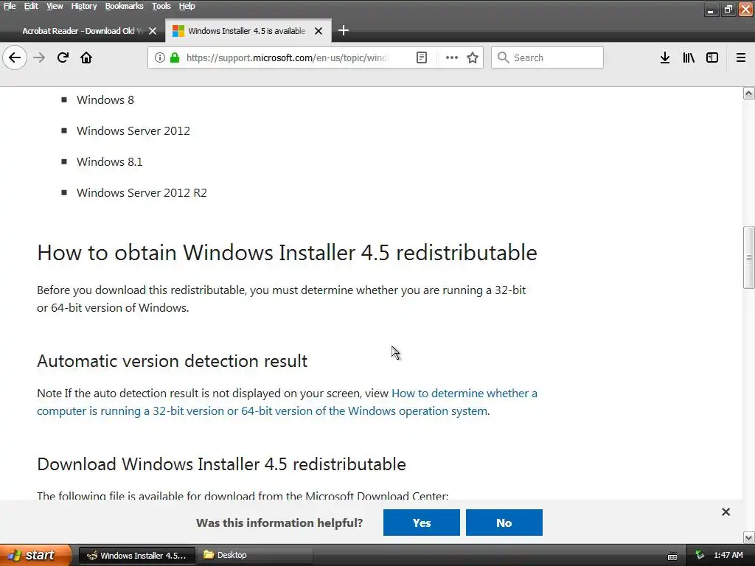Open the Firefox hamburger menu
The width and height of the screenshot is (755, 566).
click(741, 57)
